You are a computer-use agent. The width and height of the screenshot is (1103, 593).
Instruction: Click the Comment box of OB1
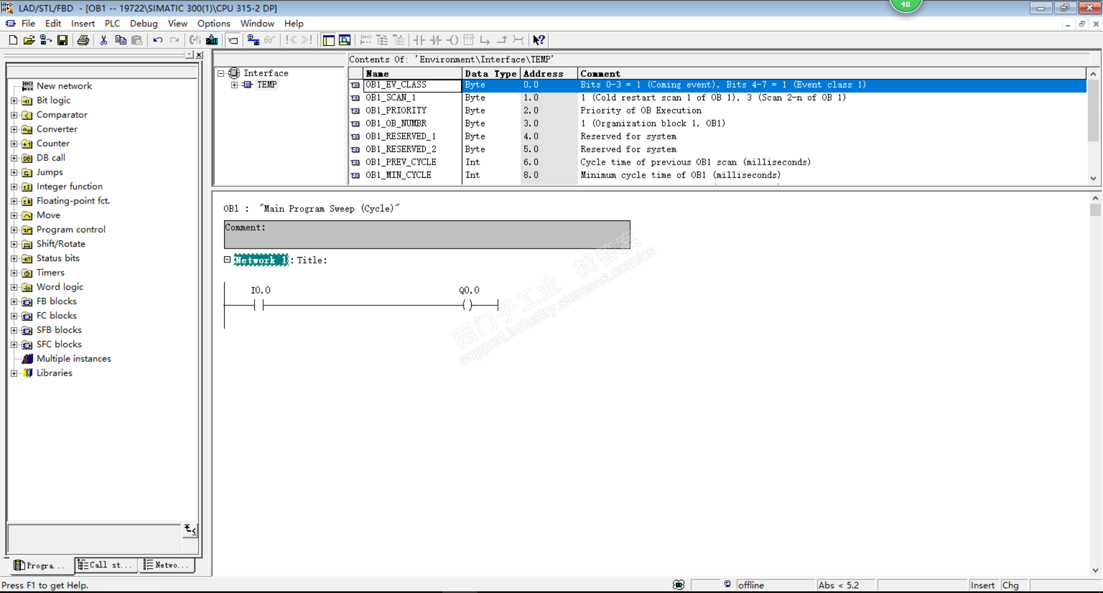click(x=427, y=234)
